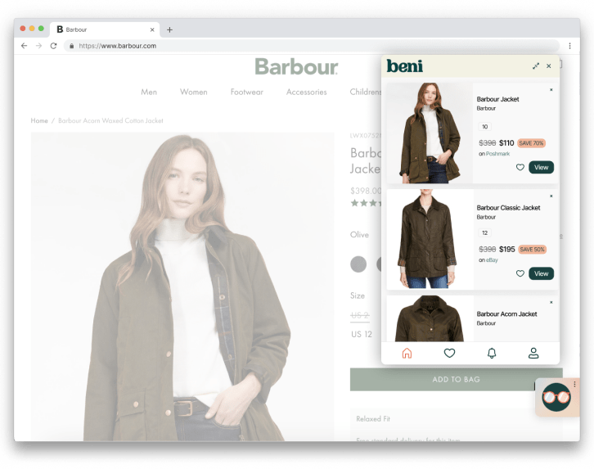Viewport: 594px width, 469px height.
Task: Open Beni favorites heart tab
Action: (449, 353)
